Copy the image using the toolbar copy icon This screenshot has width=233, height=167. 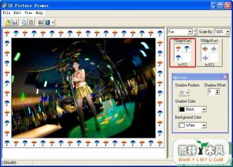[24, 22]
